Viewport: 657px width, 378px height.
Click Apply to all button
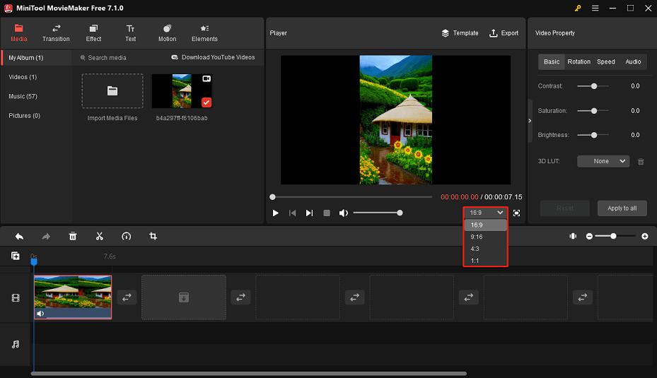coord(622,208)
